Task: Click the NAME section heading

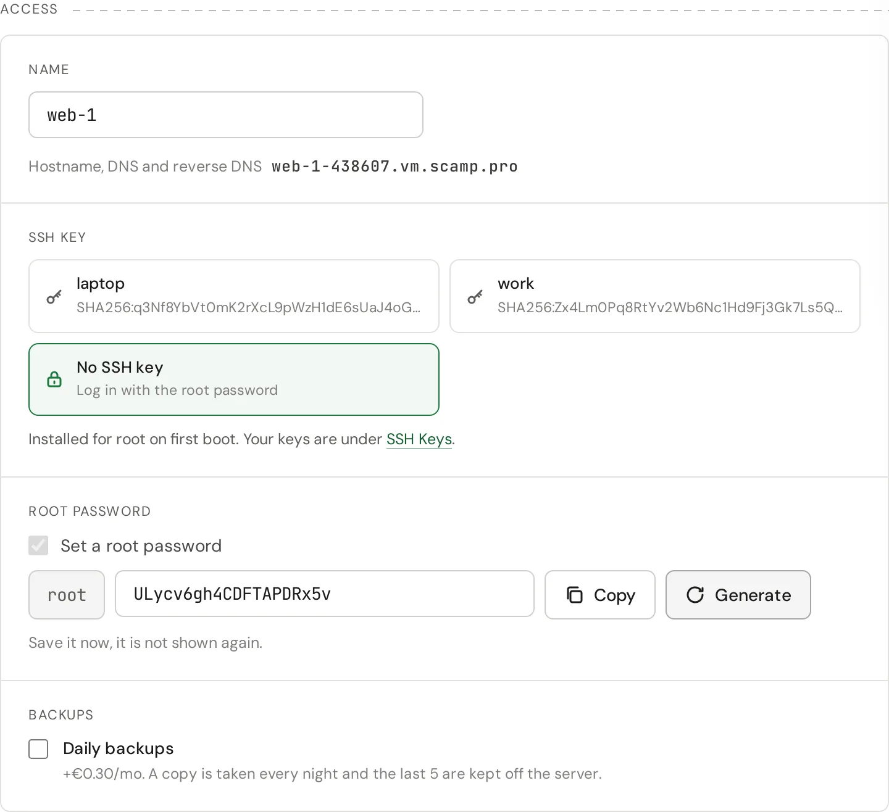Action: pos(49,70)
